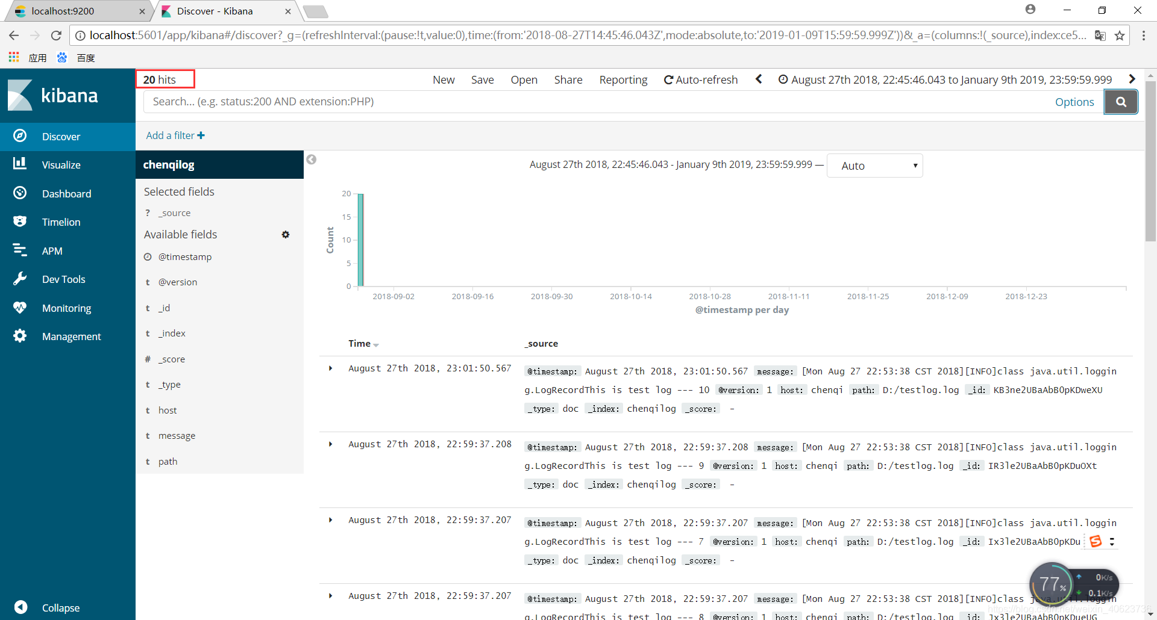Open the Dev Tools wrench icon
The height and width of the screenshot is (620, 1157).
20,279
